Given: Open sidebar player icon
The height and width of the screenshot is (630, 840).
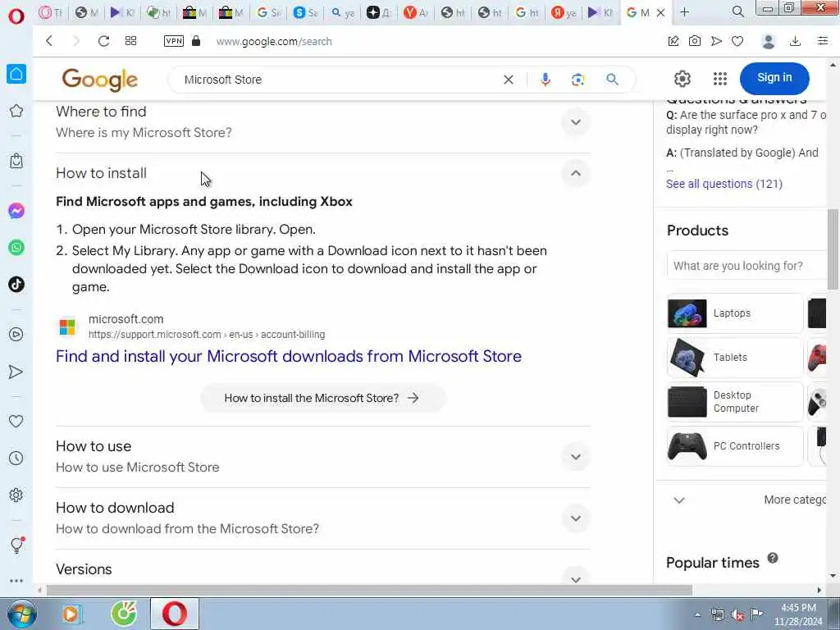Looking at the screenshot, I should (x=16, y=335).
